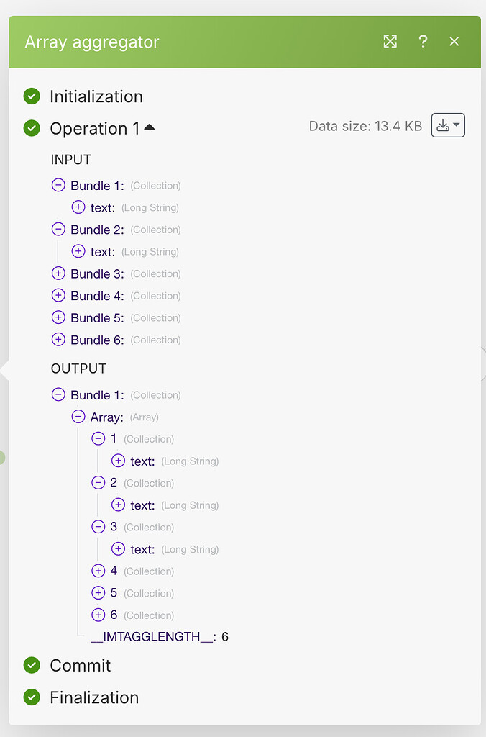This screenshot has width=486, height=737.
Task: Close the Array aggregator panel
Action: [x=454, y=42]
